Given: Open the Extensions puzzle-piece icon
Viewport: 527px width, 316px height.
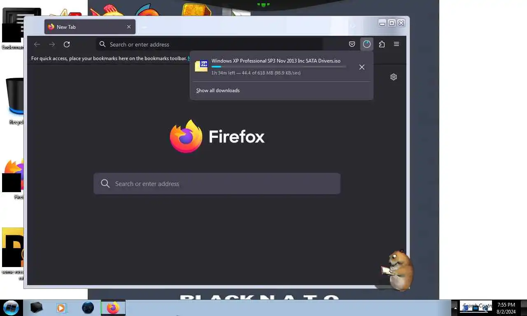Looking at the screenshot, I should [x=382, y=44].
